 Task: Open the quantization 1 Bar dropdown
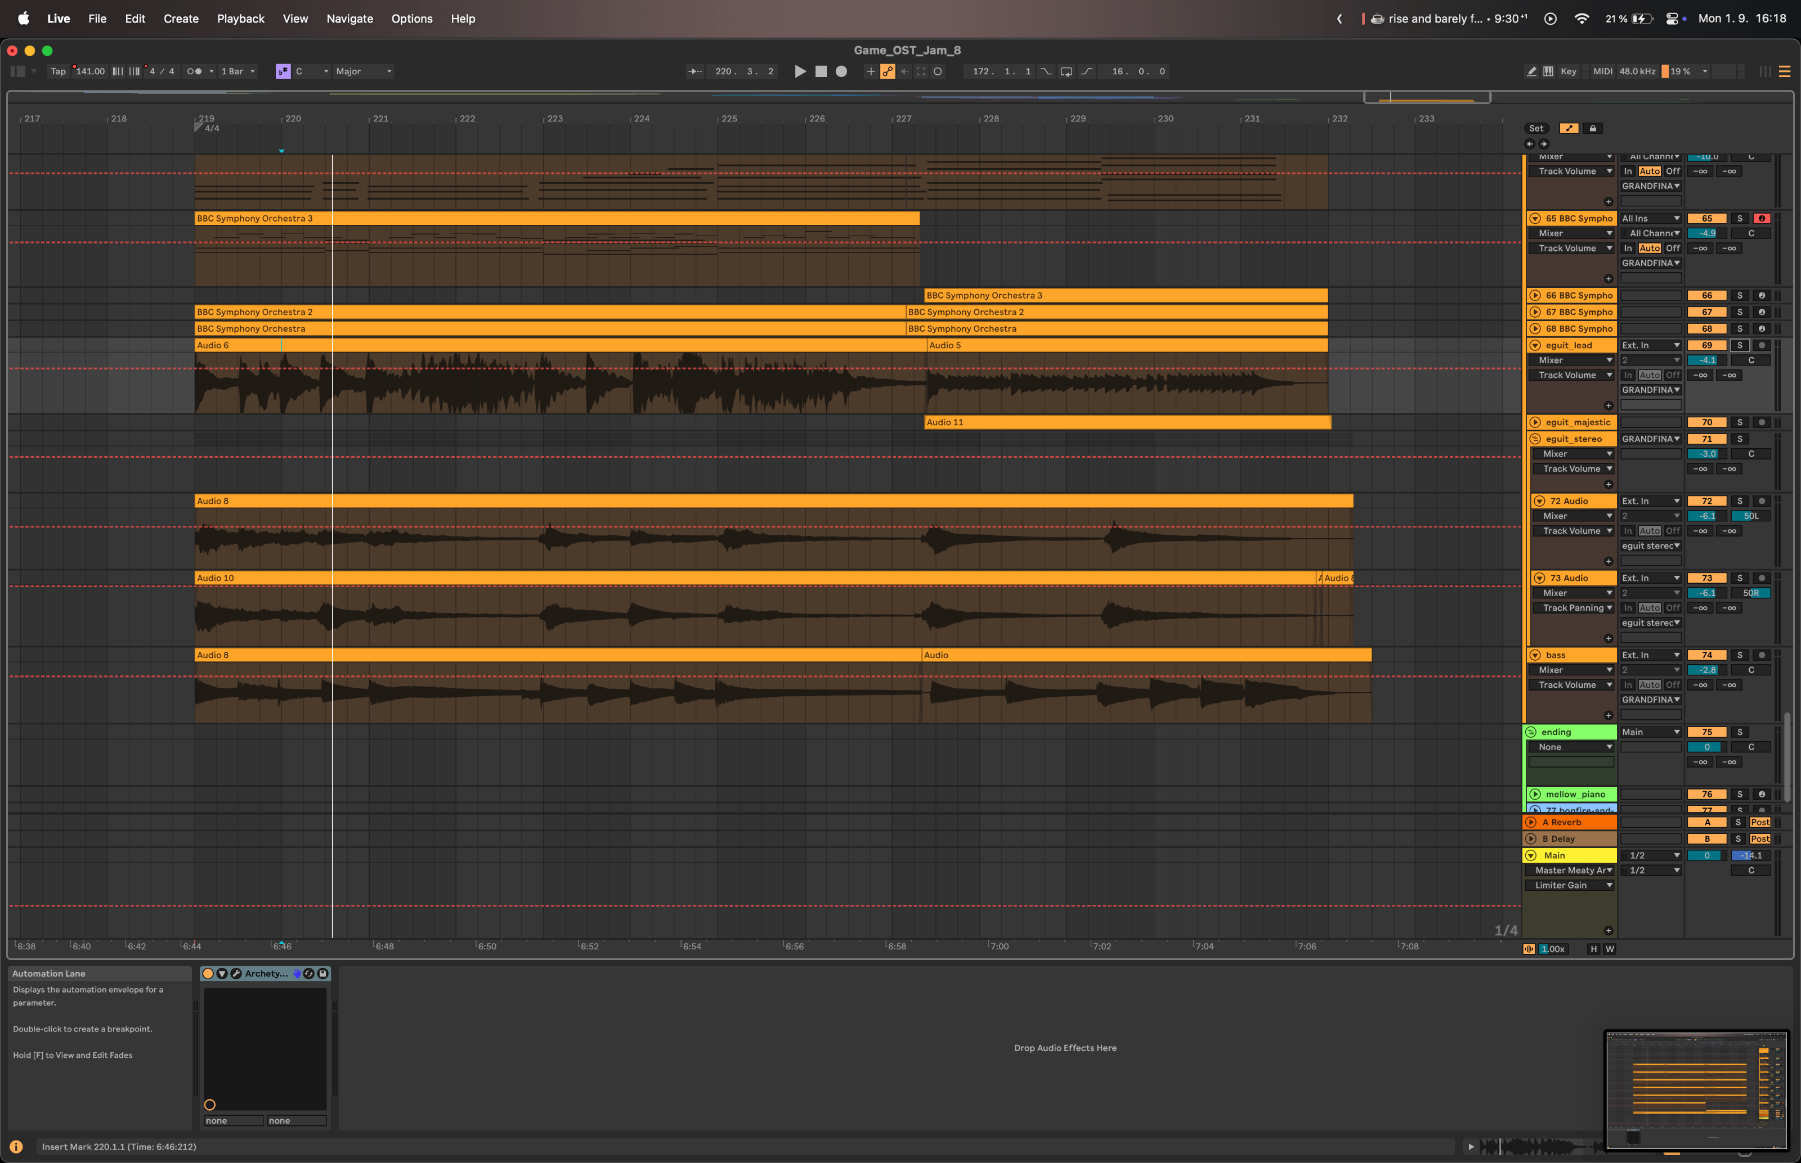(238, 71)
